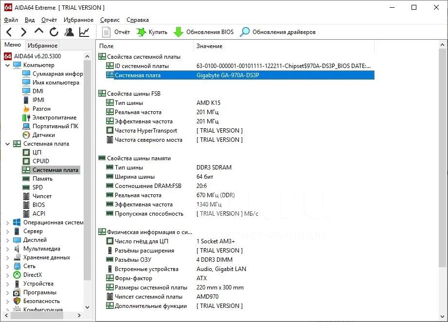Screen dimensions: 448x322
Task: Expand the Хранение данных tree node
Action: tap(8, 258)
